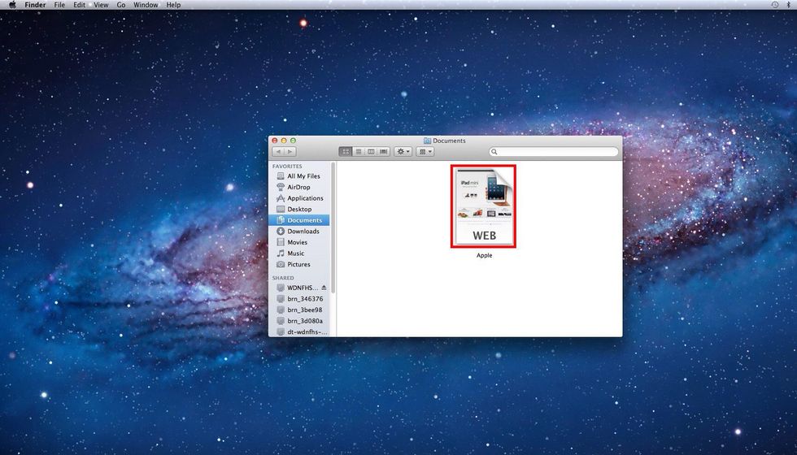Click the All My Files item

(303, 176)
